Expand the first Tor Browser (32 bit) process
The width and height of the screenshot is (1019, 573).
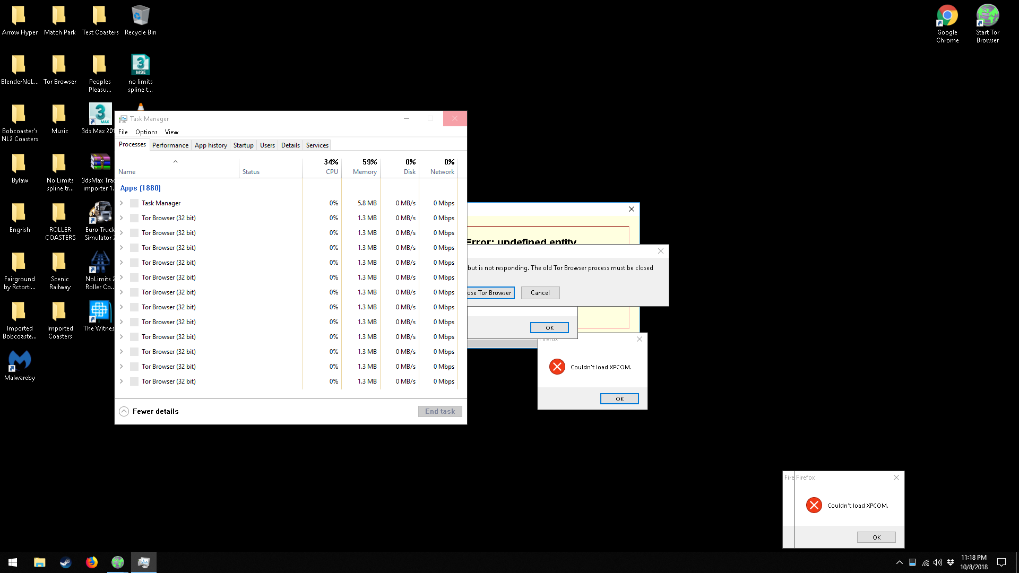click(x=122, y=218)
